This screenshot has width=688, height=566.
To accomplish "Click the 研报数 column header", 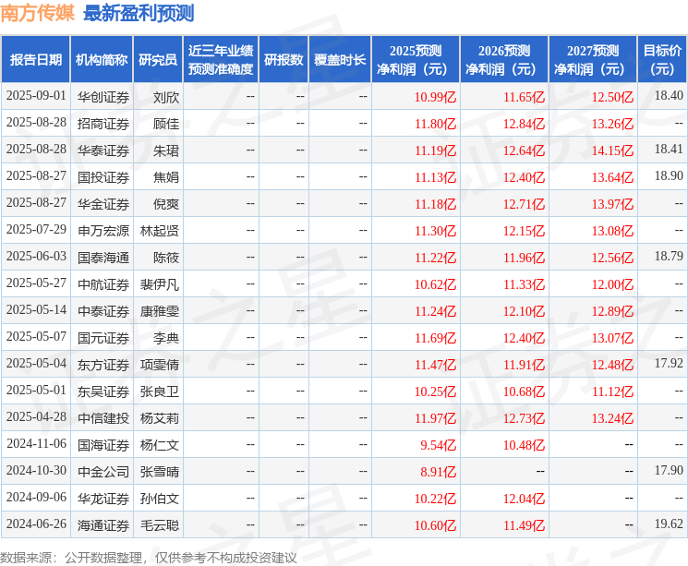I will (284, 59).
